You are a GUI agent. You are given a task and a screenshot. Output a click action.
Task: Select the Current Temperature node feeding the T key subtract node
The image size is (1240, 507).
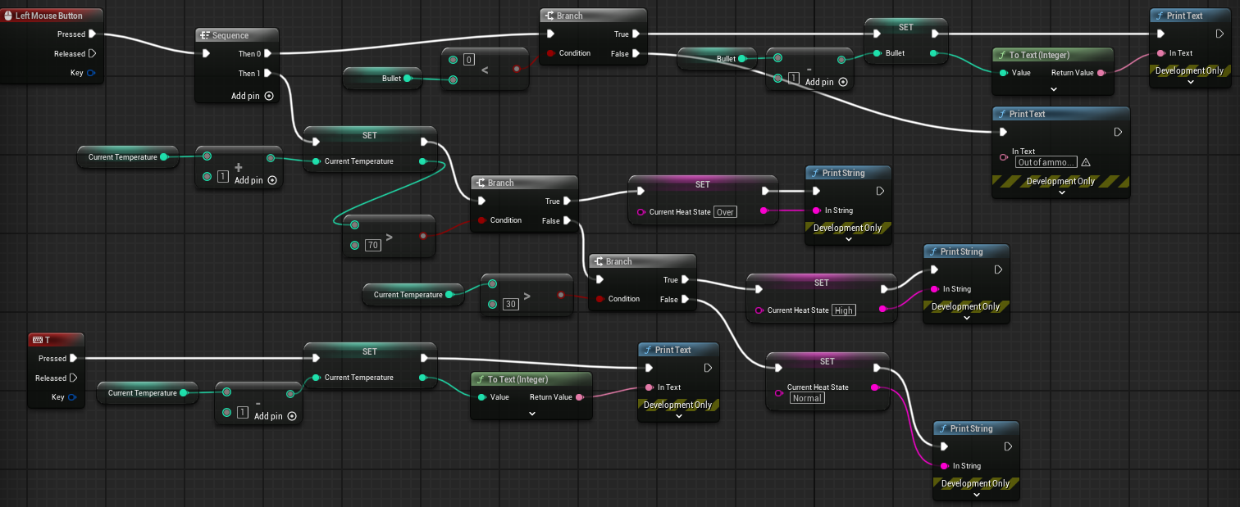[148, 393]
